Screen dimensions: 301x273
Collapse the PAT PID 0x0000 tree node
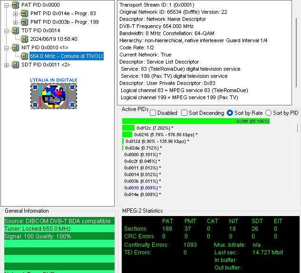pos(6,5)
